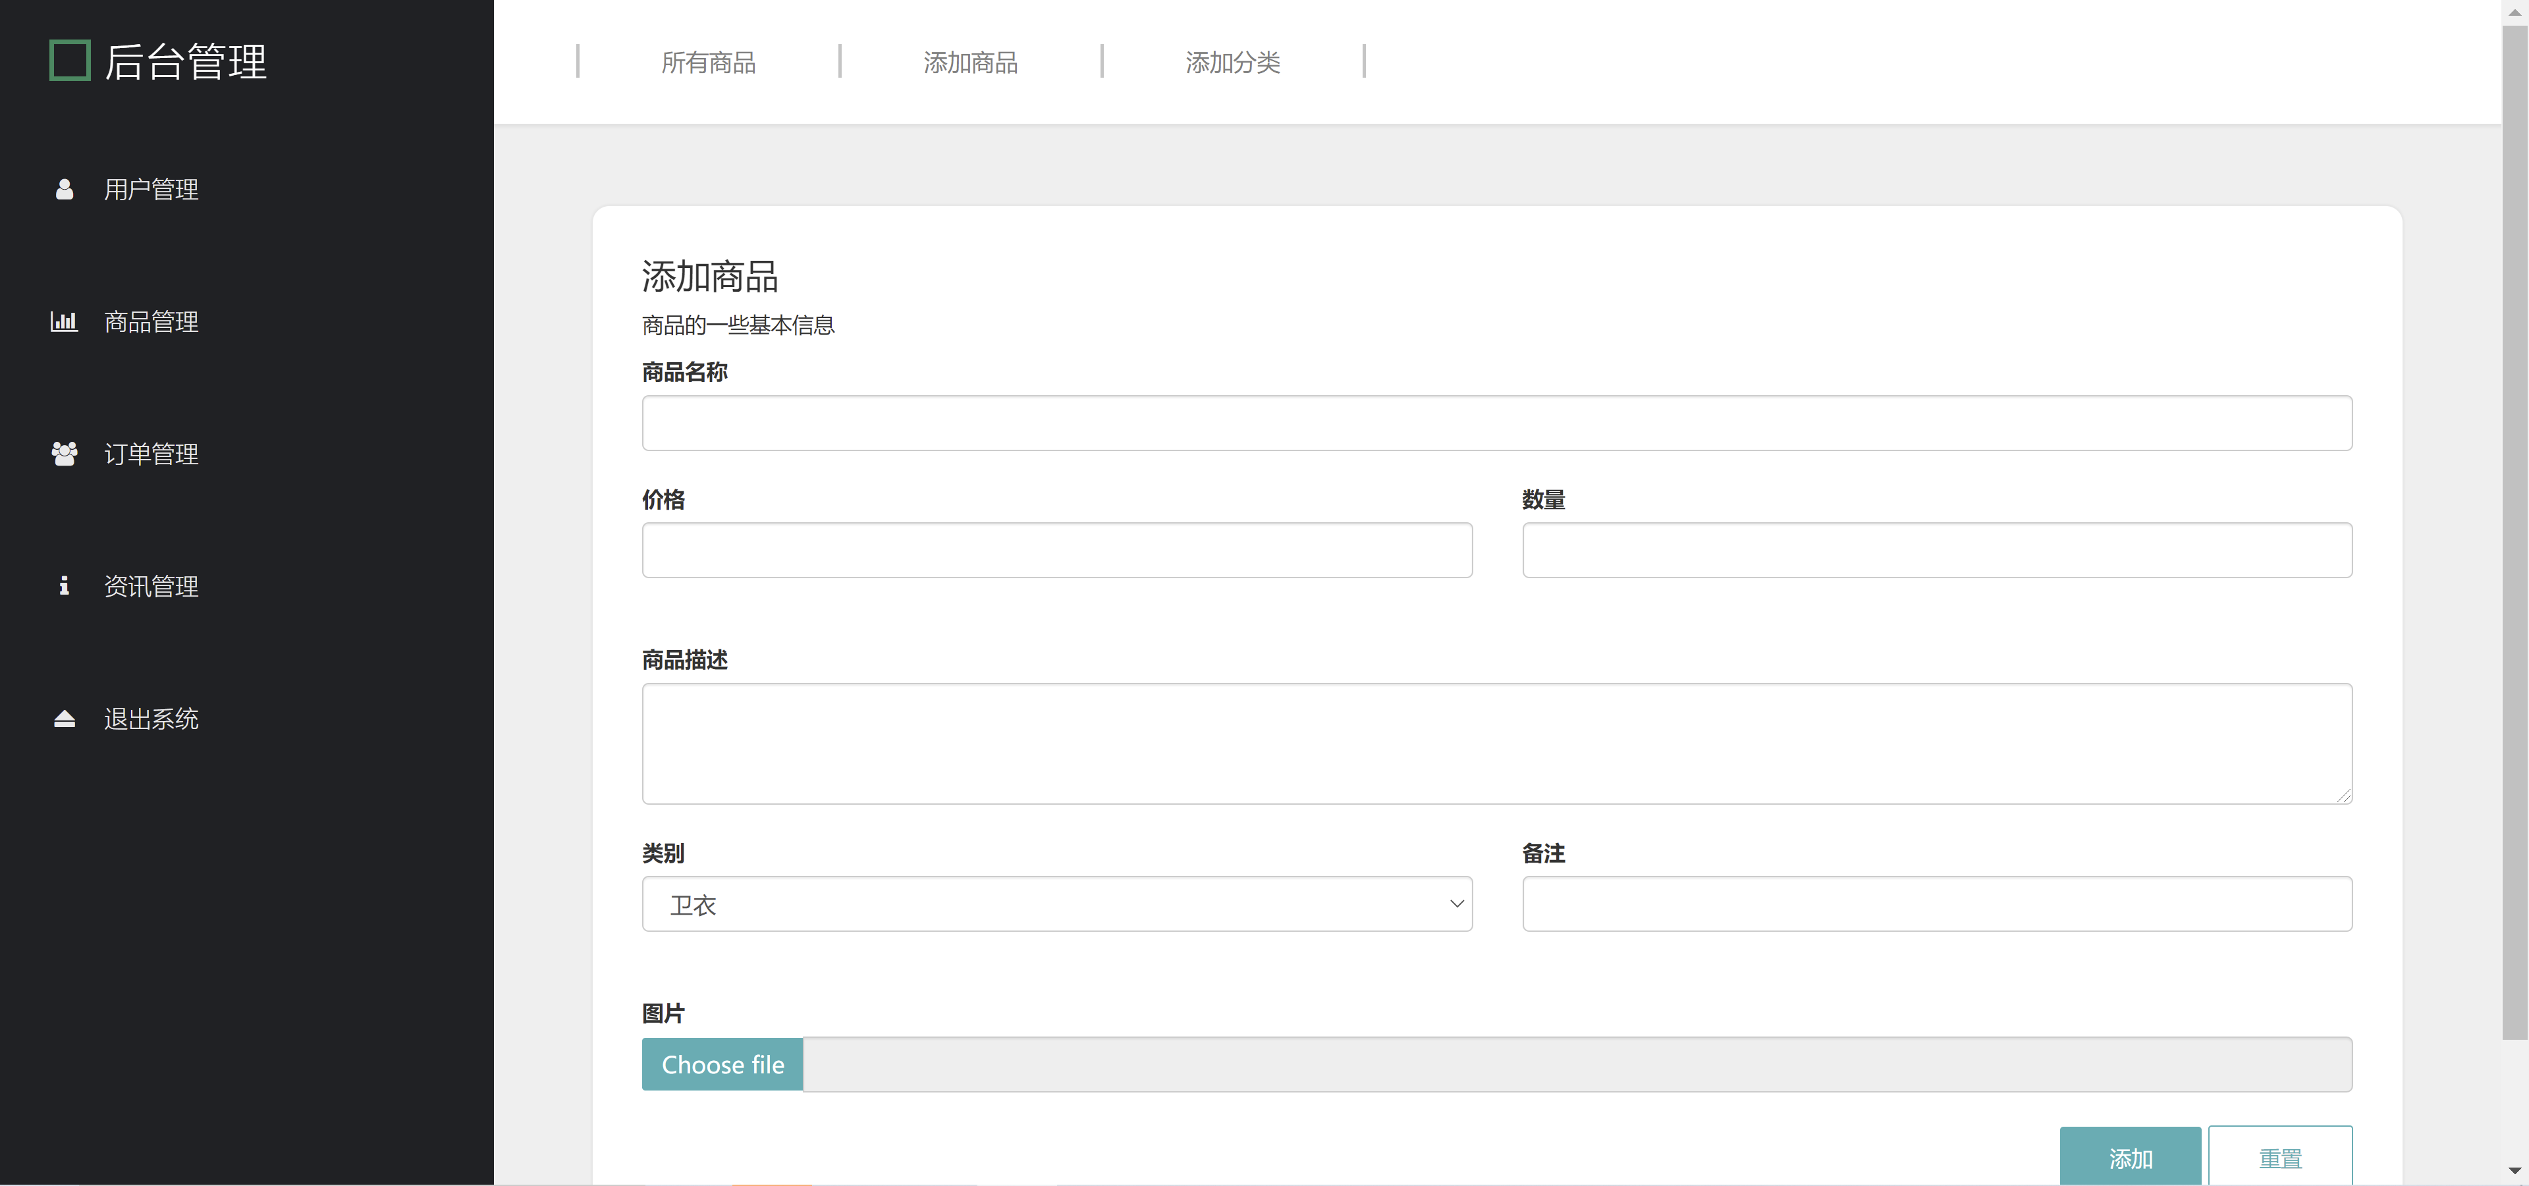The height and width of the screenshot is (1186, 2529).
Task: Click the info icon beside 资讯管理
Action: coord(64,586)
